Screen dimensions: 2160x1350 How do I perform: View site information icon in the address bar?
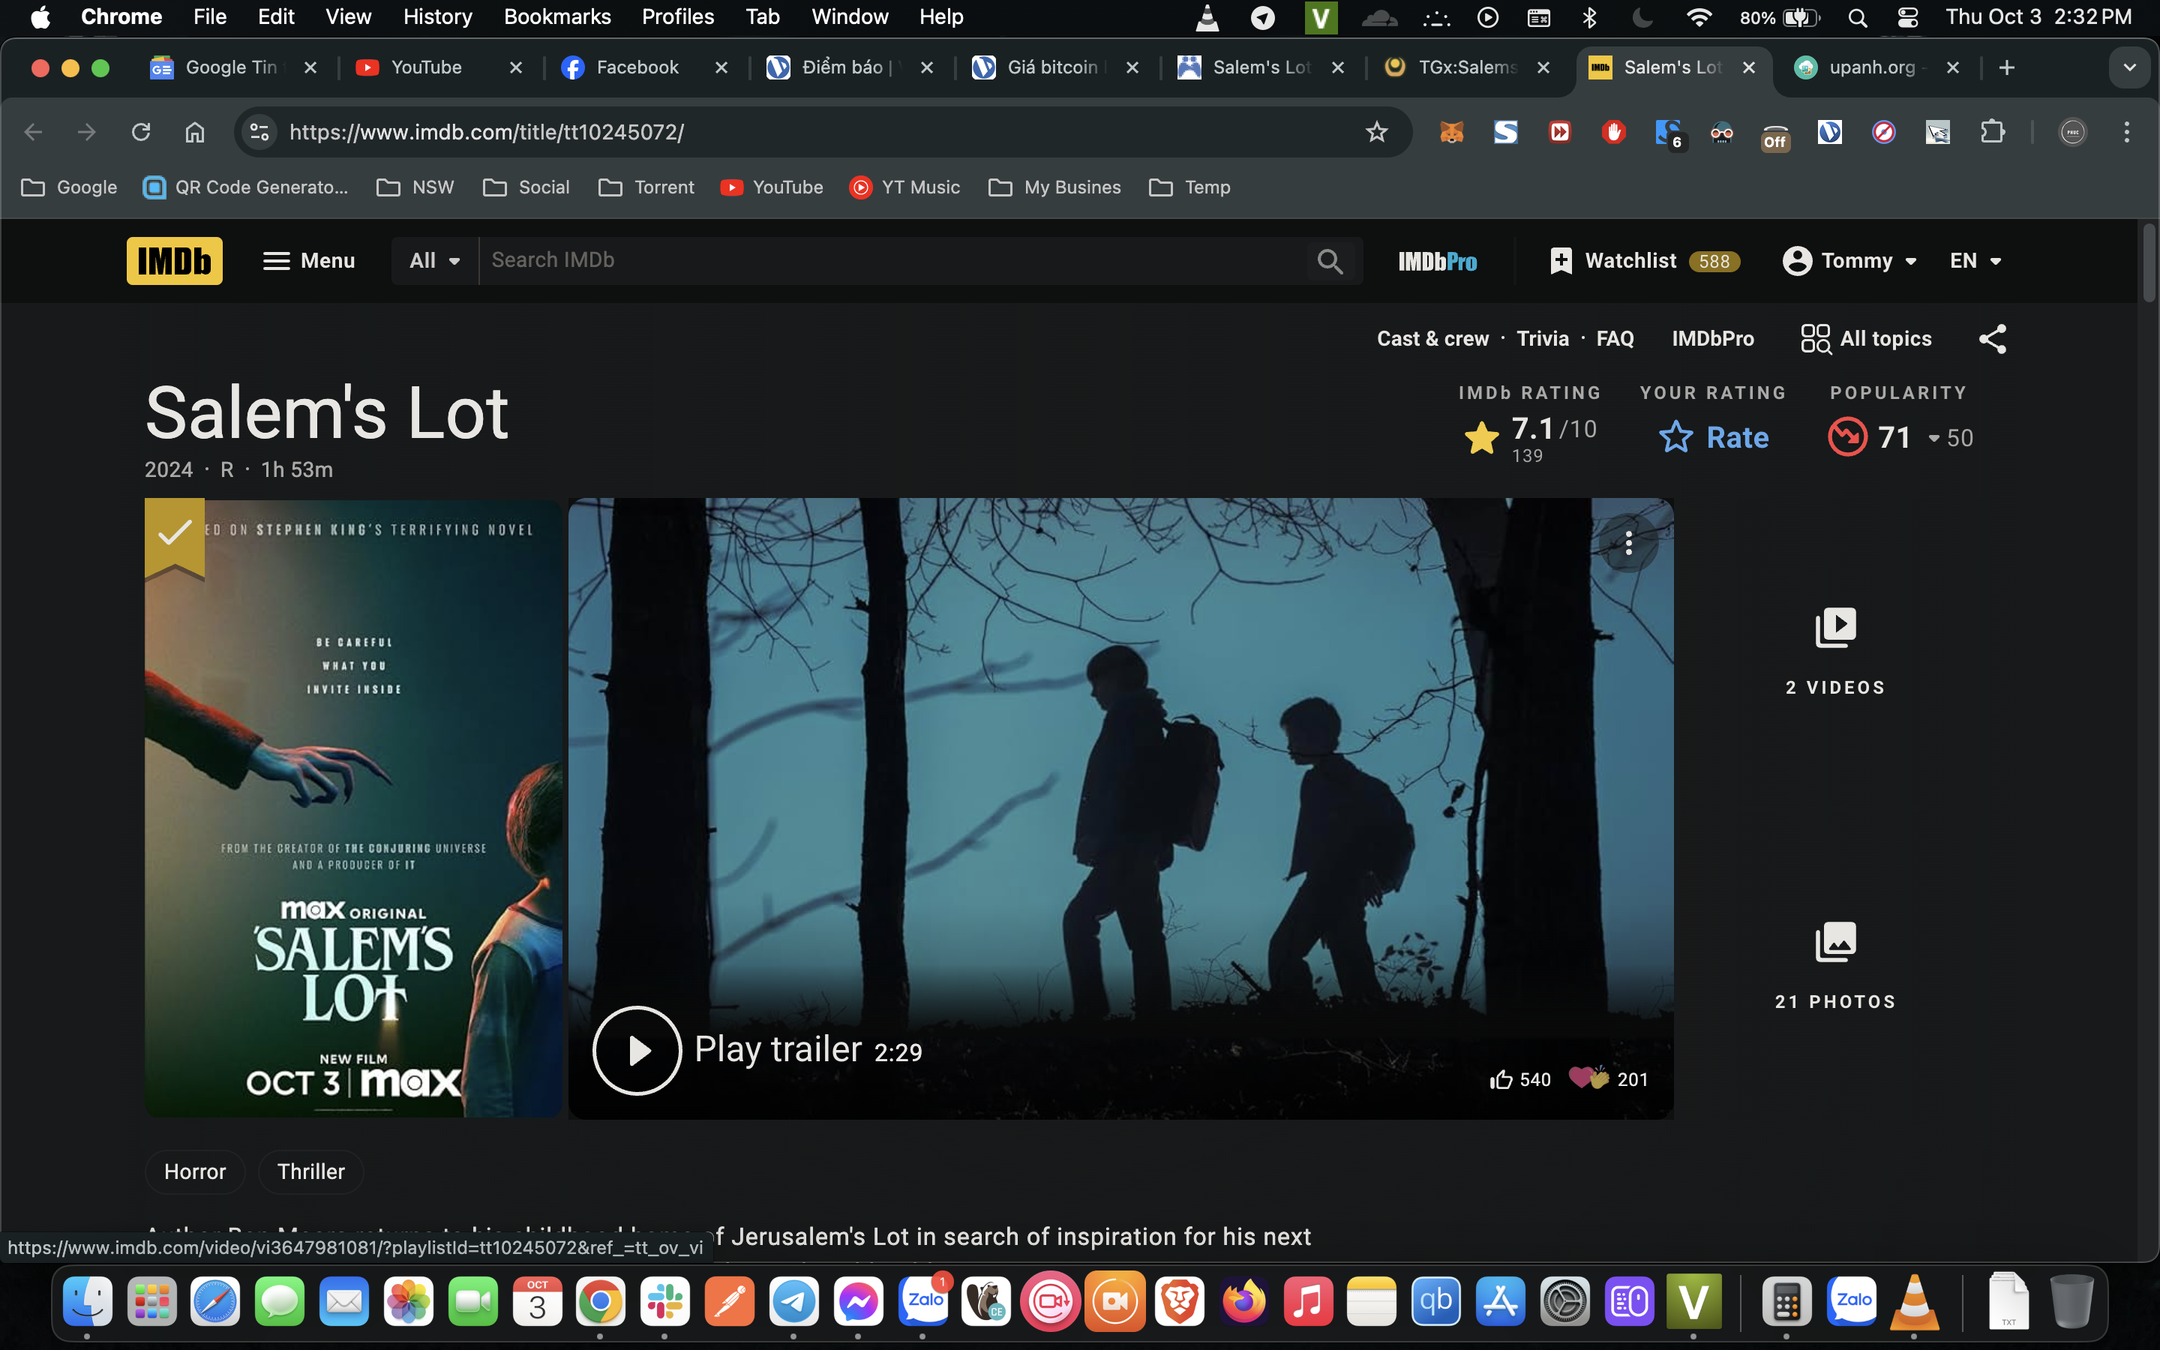point(259,132)
